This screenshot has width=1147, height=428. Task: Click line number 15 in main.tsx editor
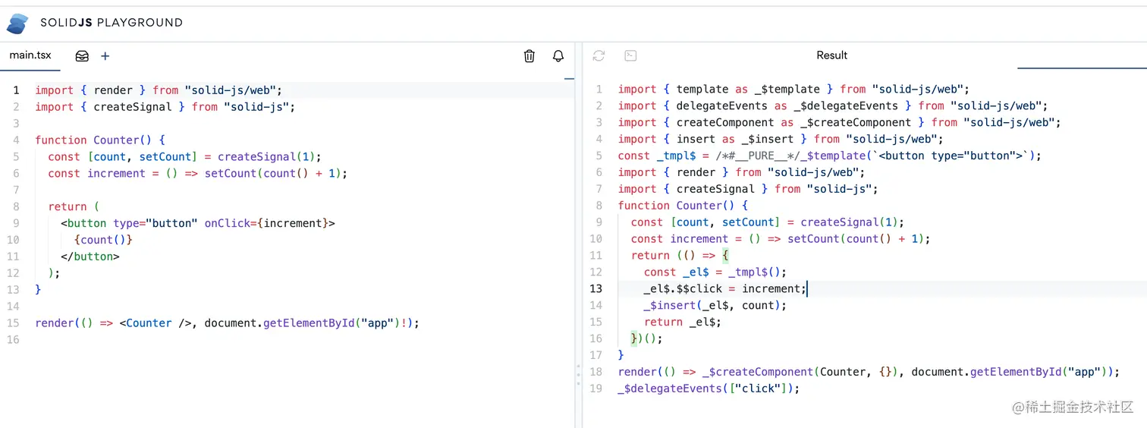click(14, 323)
